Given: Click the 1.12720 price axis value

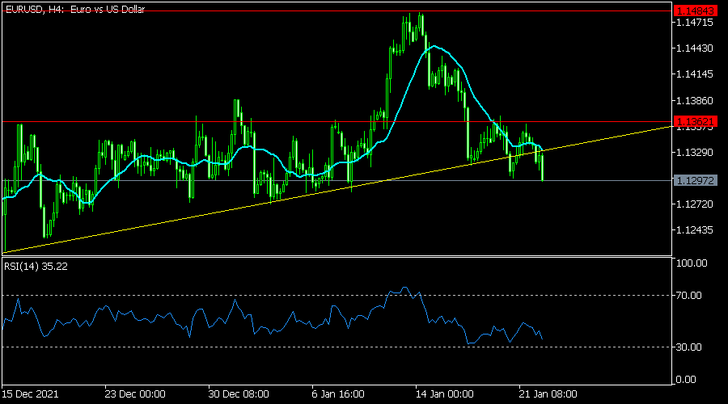Looking at the screenshot, I should tap(695, 204).
